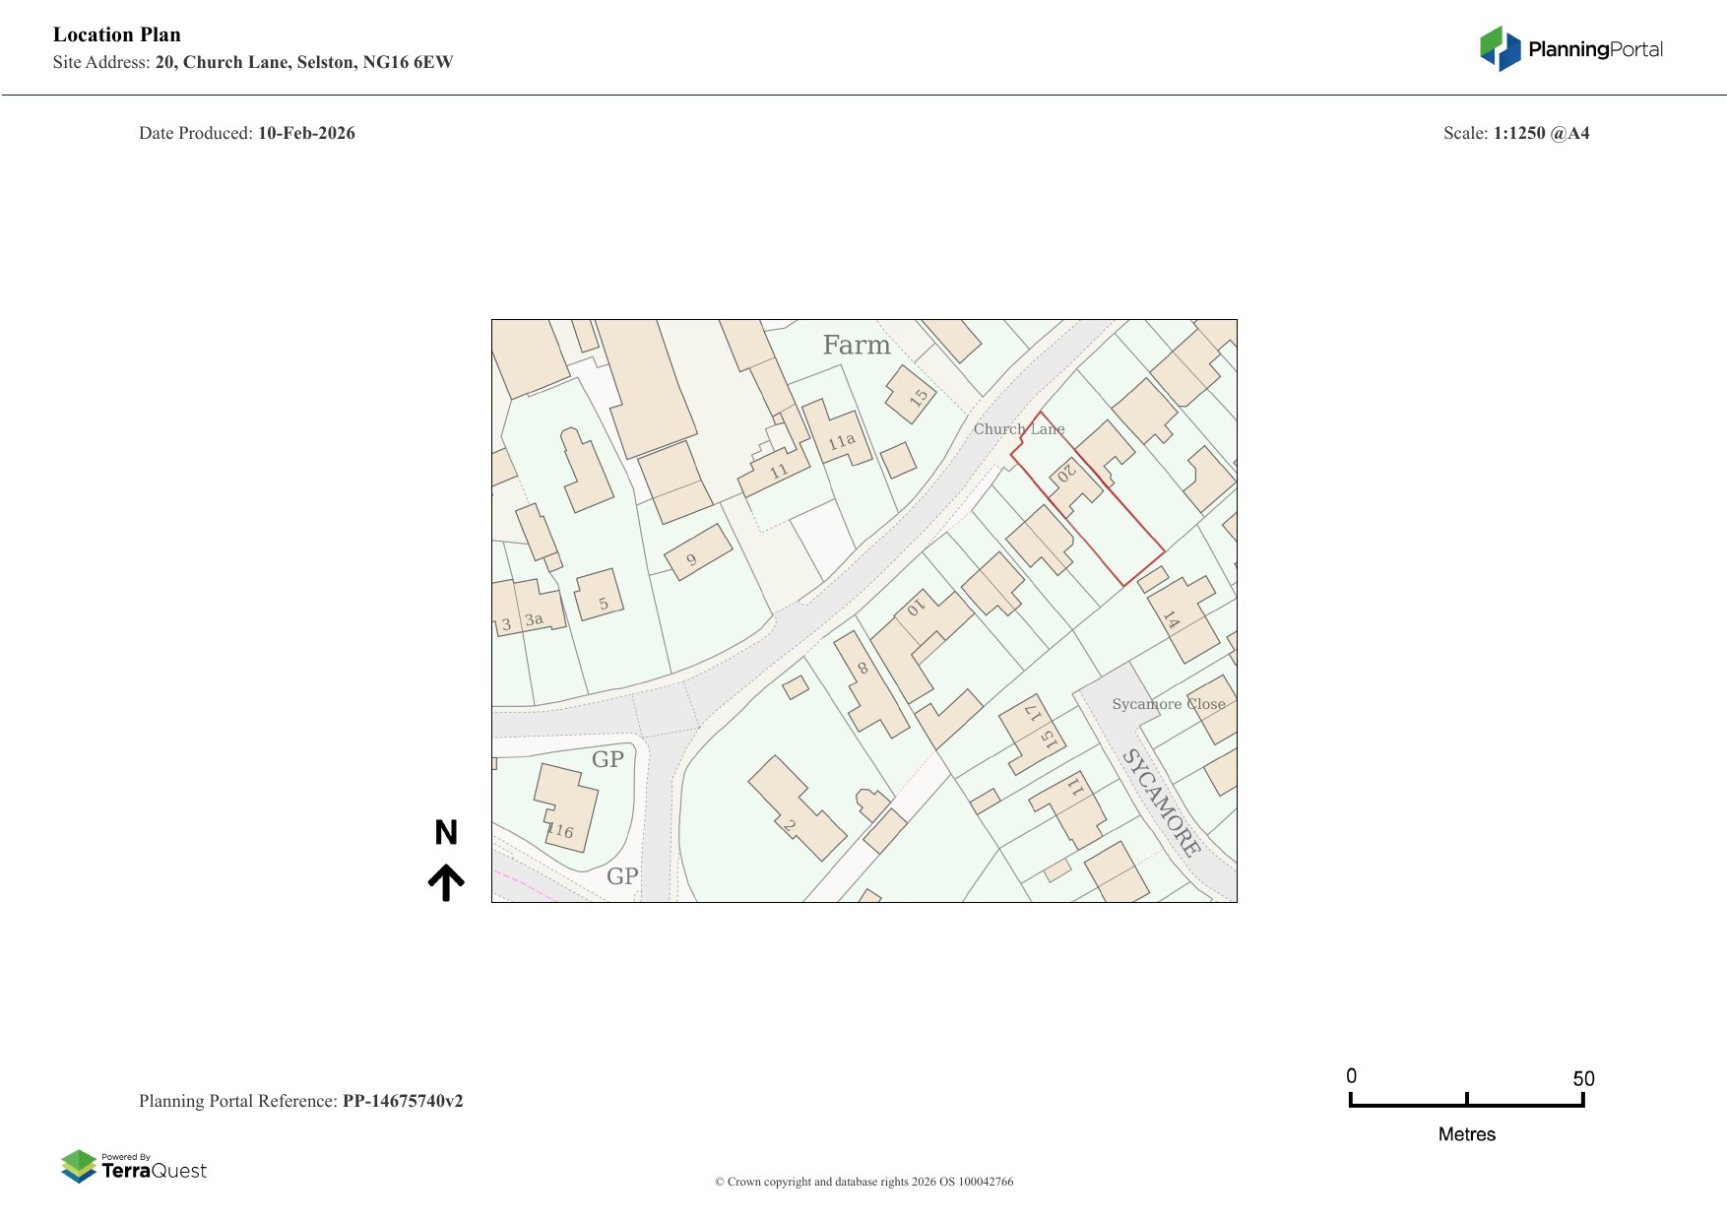Click the building labelled 3a

(539, 606)
